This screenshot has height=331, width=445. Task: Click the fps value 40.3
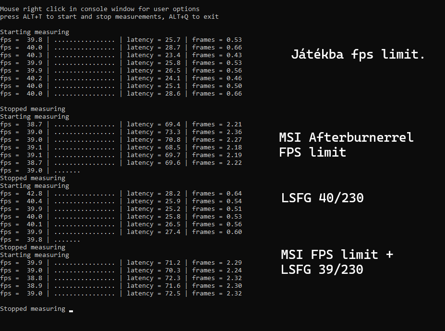(x=35, y=55)
